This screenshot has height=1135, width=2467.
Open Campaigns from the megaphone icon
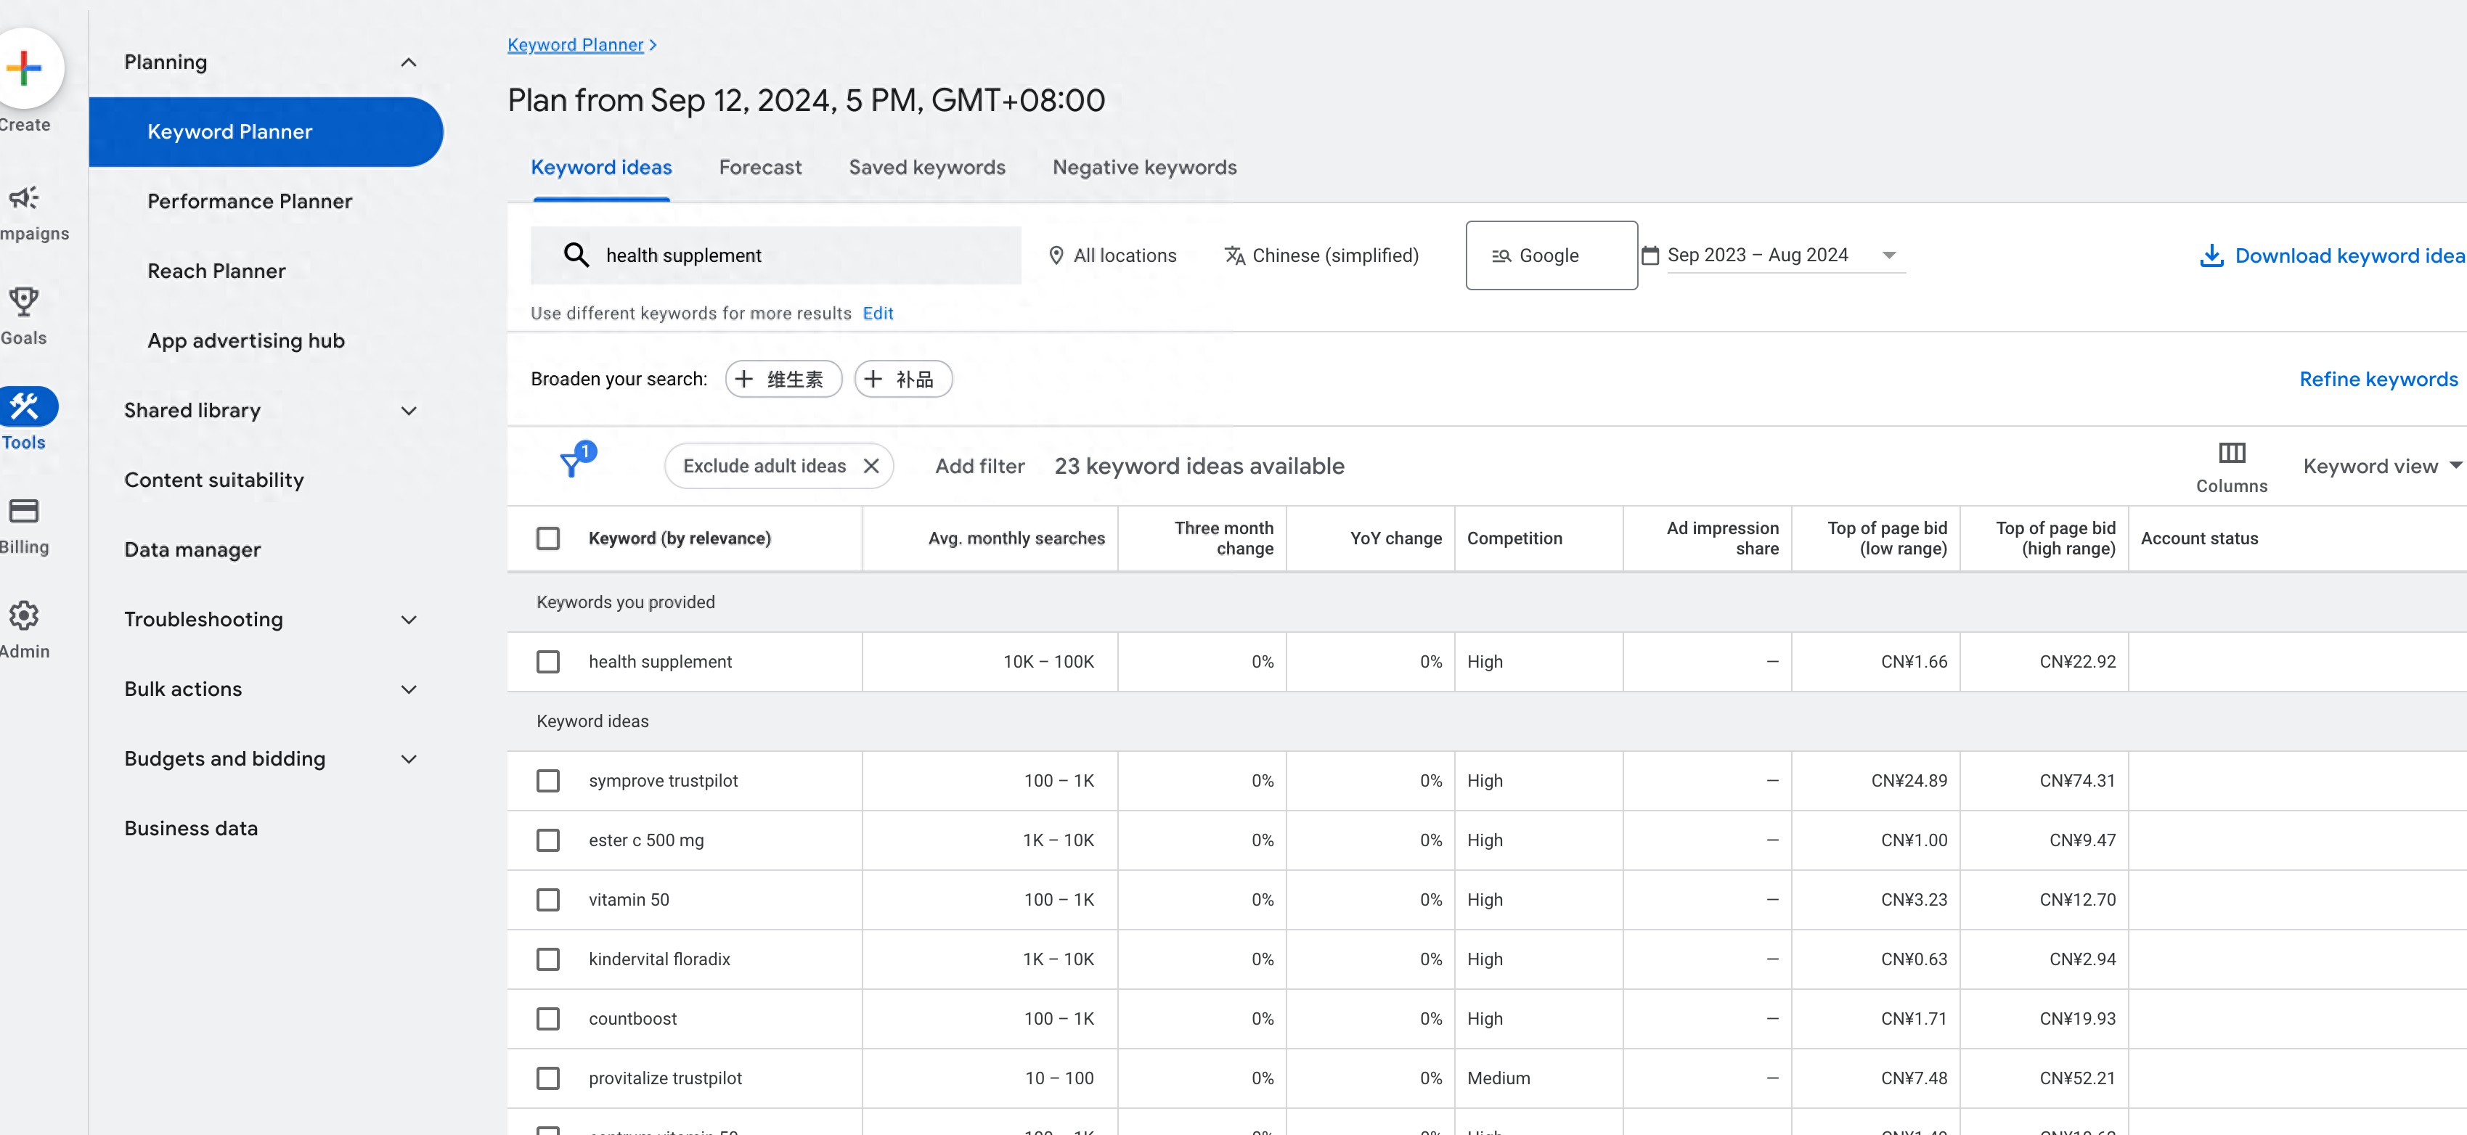pos(23,198)
